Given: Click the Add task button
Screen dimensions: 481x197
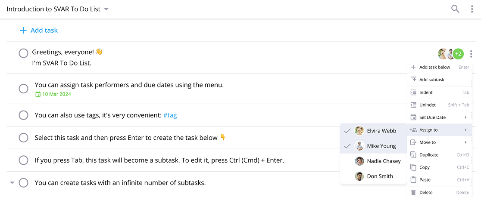Looking at the screenshot, I should click(39, 31).
